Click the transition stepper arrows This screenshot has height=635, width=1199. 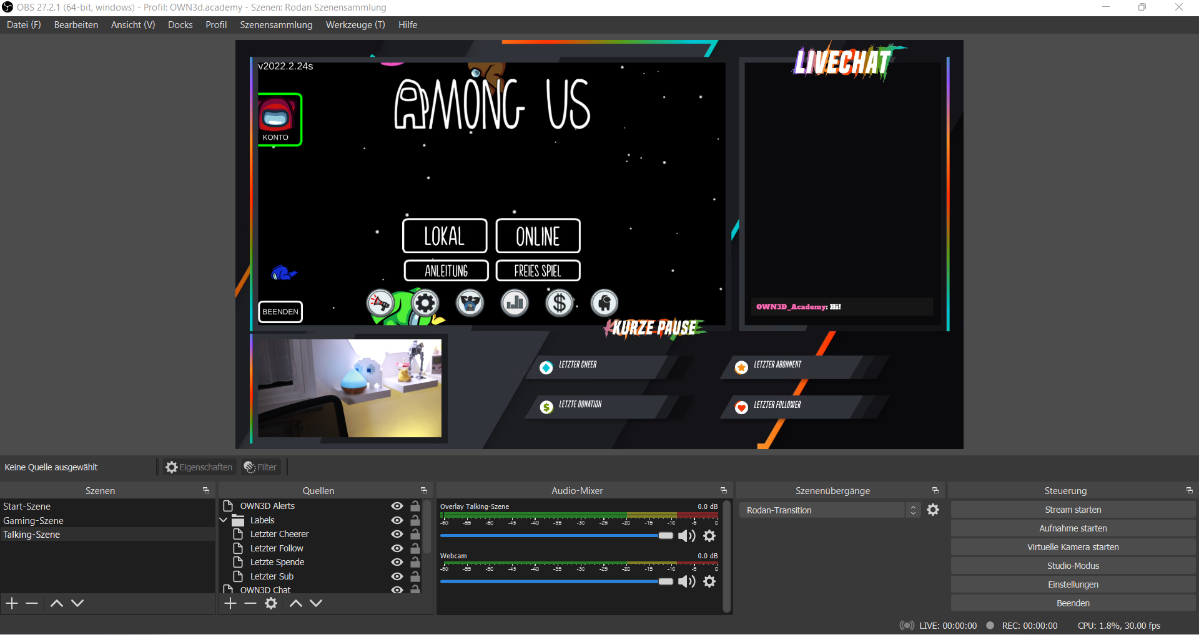913,510
